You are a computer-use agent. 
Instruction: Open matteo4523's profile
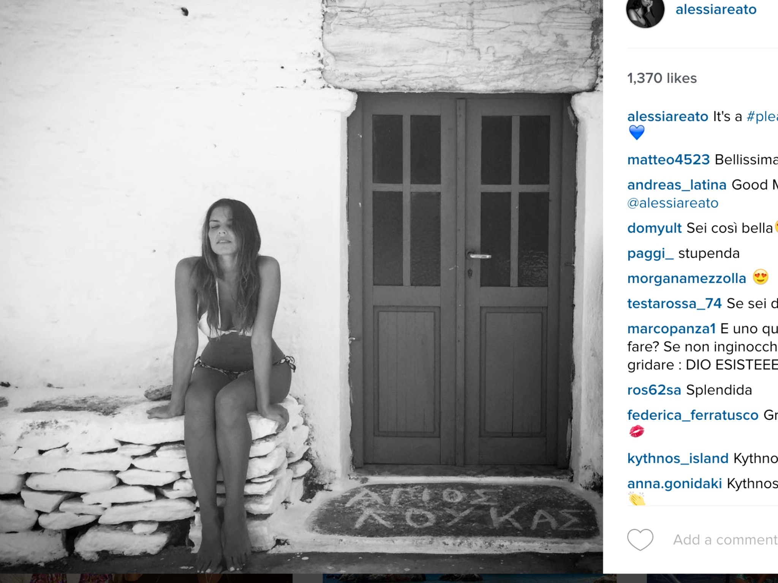coord(668,159)
